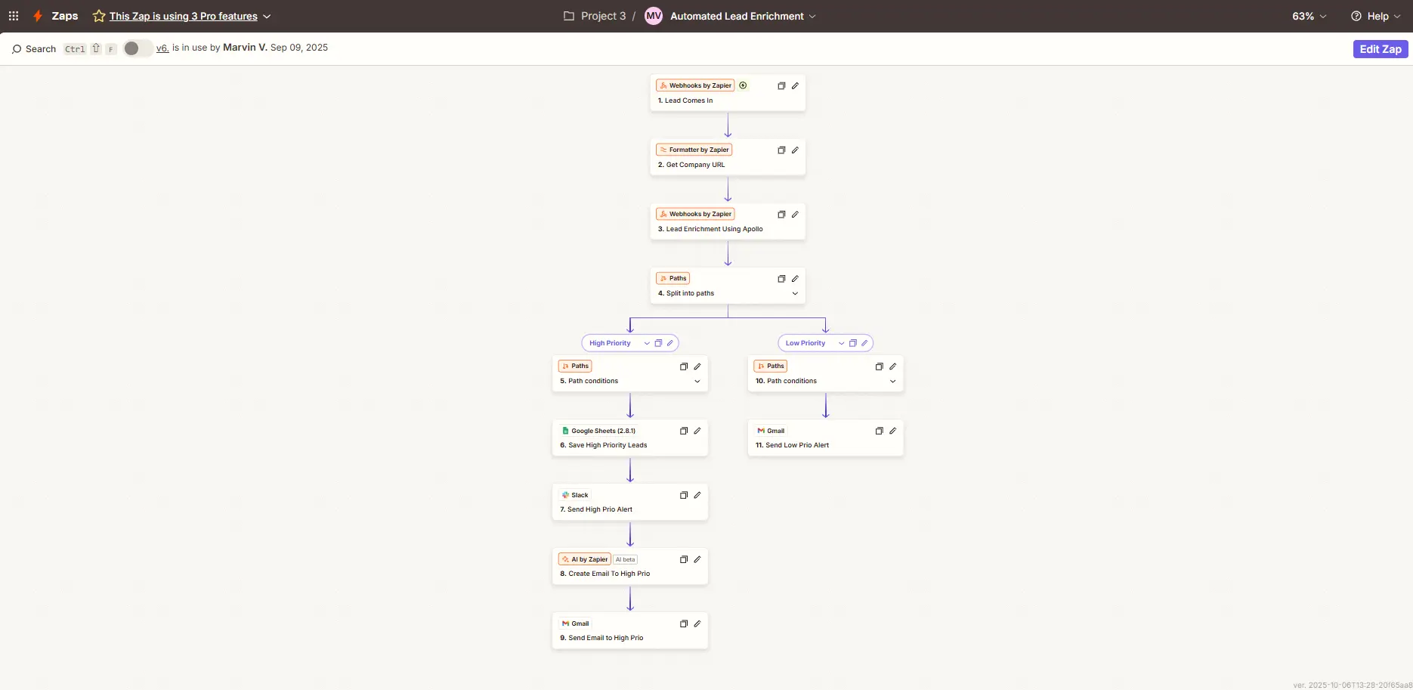The image size is (1413, 690).
Task: Click copy icon on Save High Priority Leads step
Action: (x=684, y=432)
